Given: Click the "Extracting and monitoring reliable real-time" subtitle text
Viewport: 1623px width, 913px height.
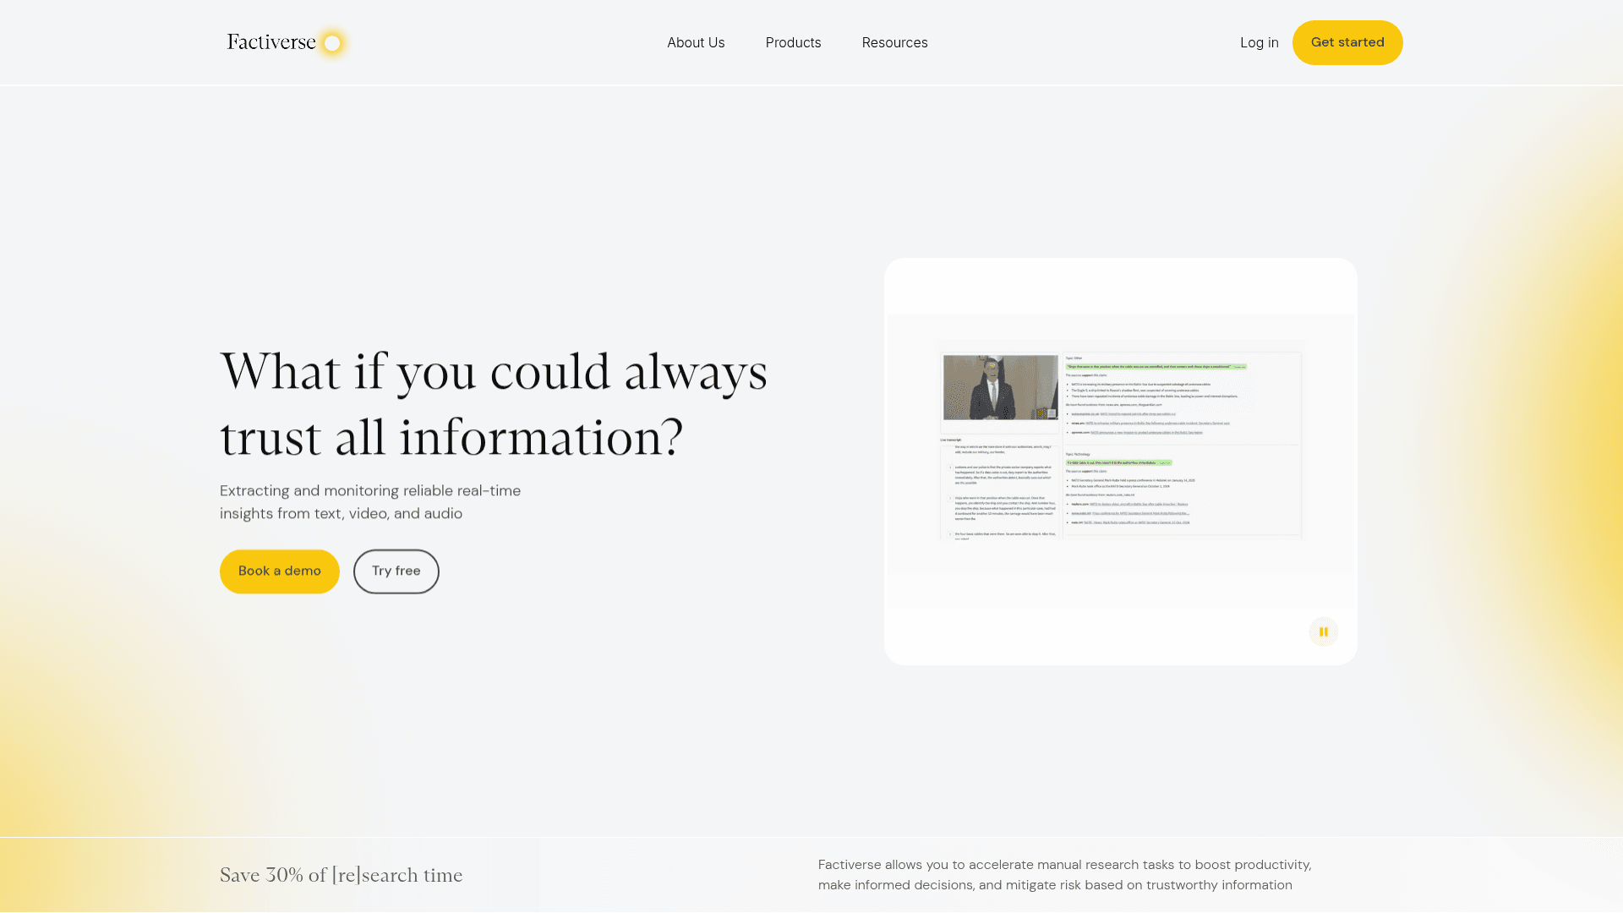Looking at the screenshot, I should [x=370, y=502].
